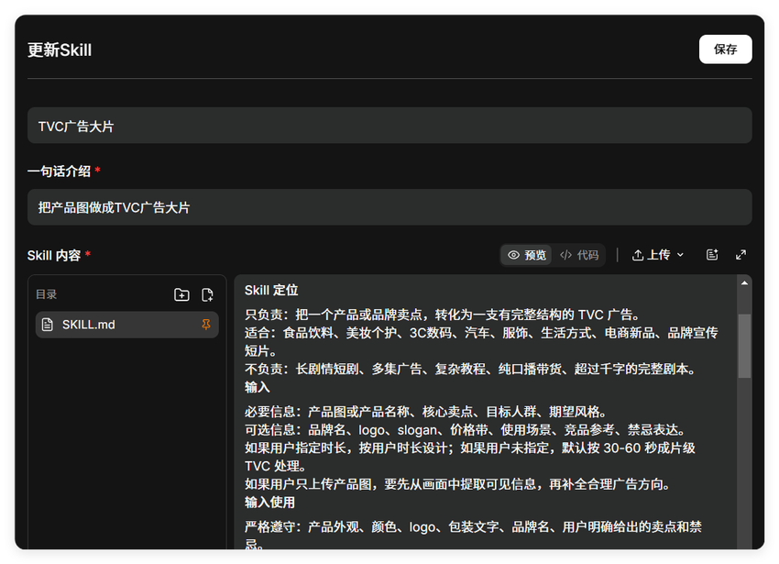Create a new file in 目录
Viewport: 779px width, 564px height.
coord(208,294)
